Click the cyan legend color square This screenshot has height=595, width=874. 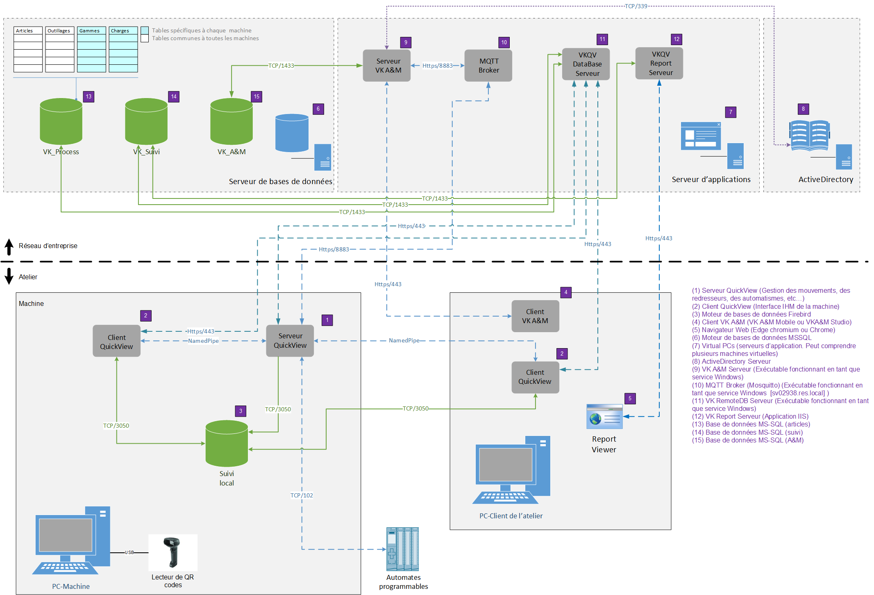pyautogui.click(x=145, y=30)
